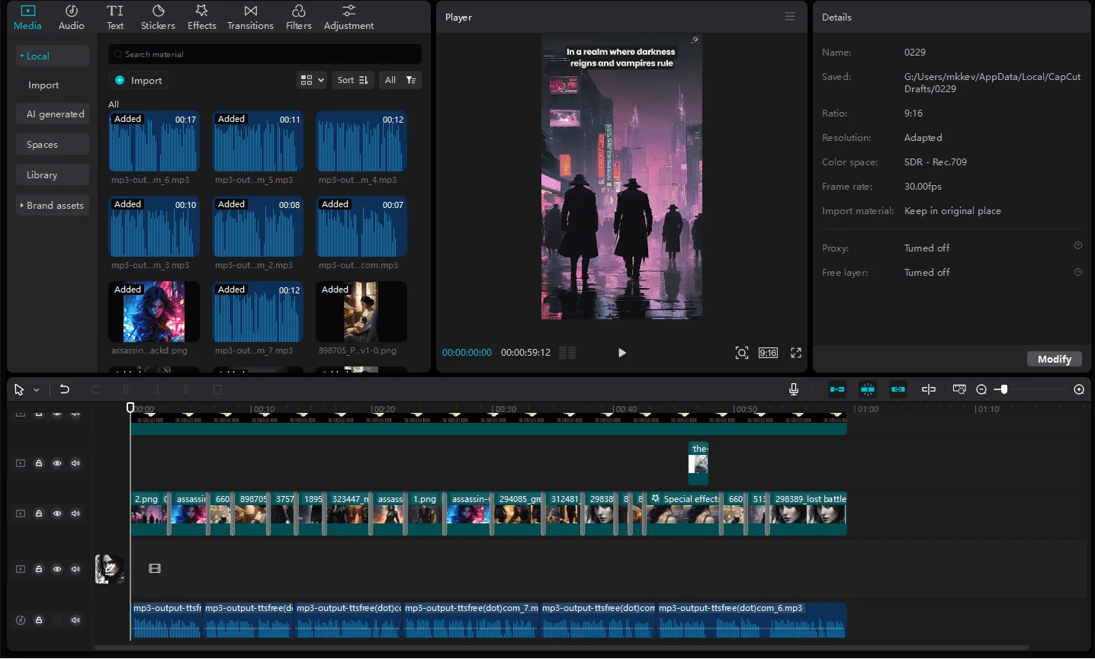Click the delete trash icon in timeline toolbar
Image resolution: width=1095 pixels, height=659 pixels.
[x=217, y=389]
